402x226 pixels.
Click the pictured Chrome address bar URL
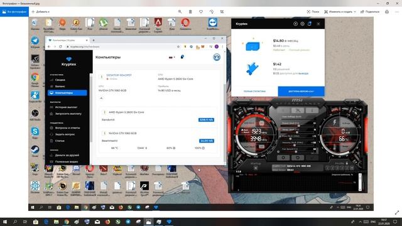(x=85, y=46)
